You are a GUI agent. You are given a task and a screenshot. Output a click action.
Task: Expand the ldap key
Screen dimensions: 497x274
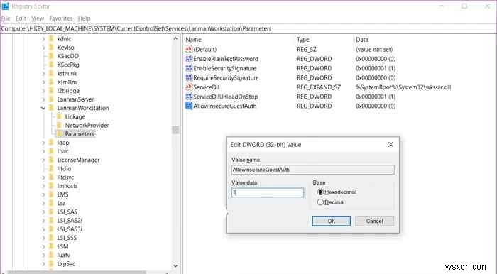pyautogui.click(x=43, y=143)
